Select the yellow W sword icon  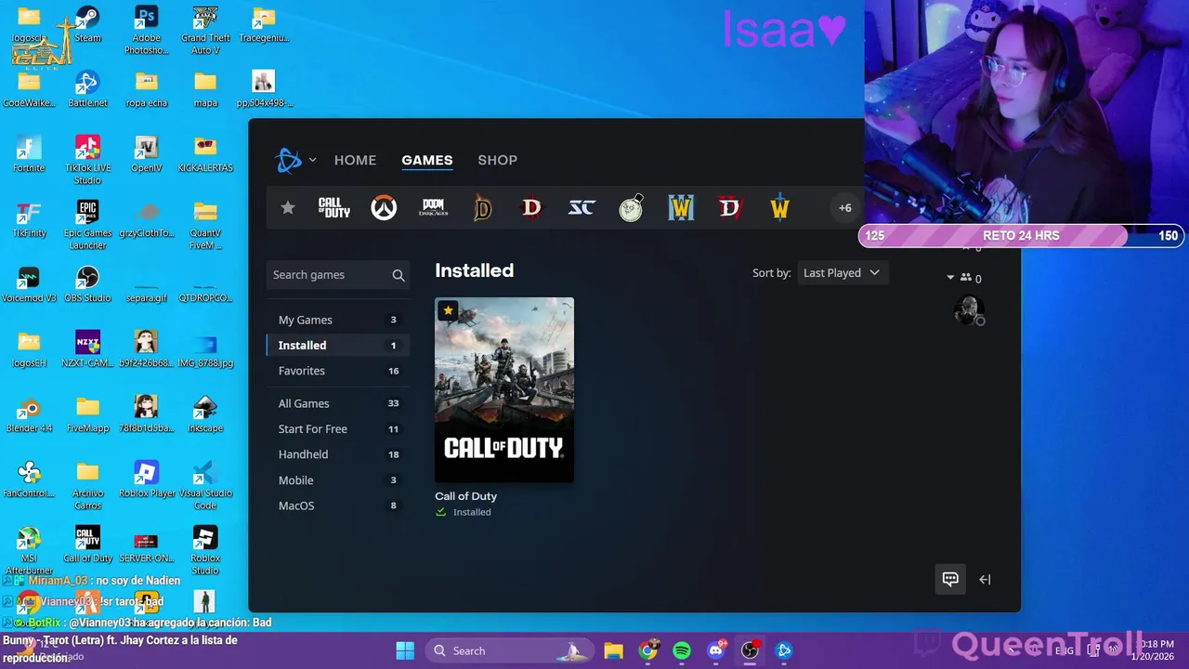(779, 208)
